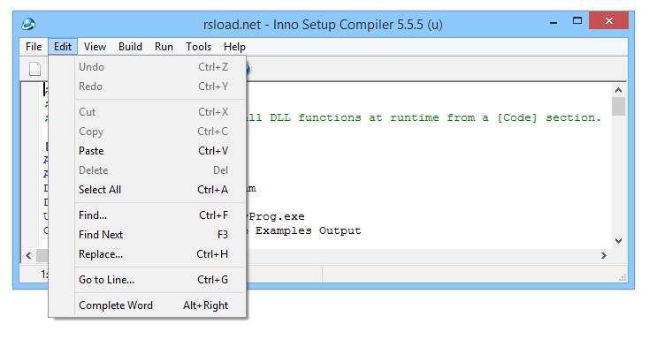Click the Inno Setup application icon in title bar
The width and height of the screenshot is (649, 354).
point(28,24)
